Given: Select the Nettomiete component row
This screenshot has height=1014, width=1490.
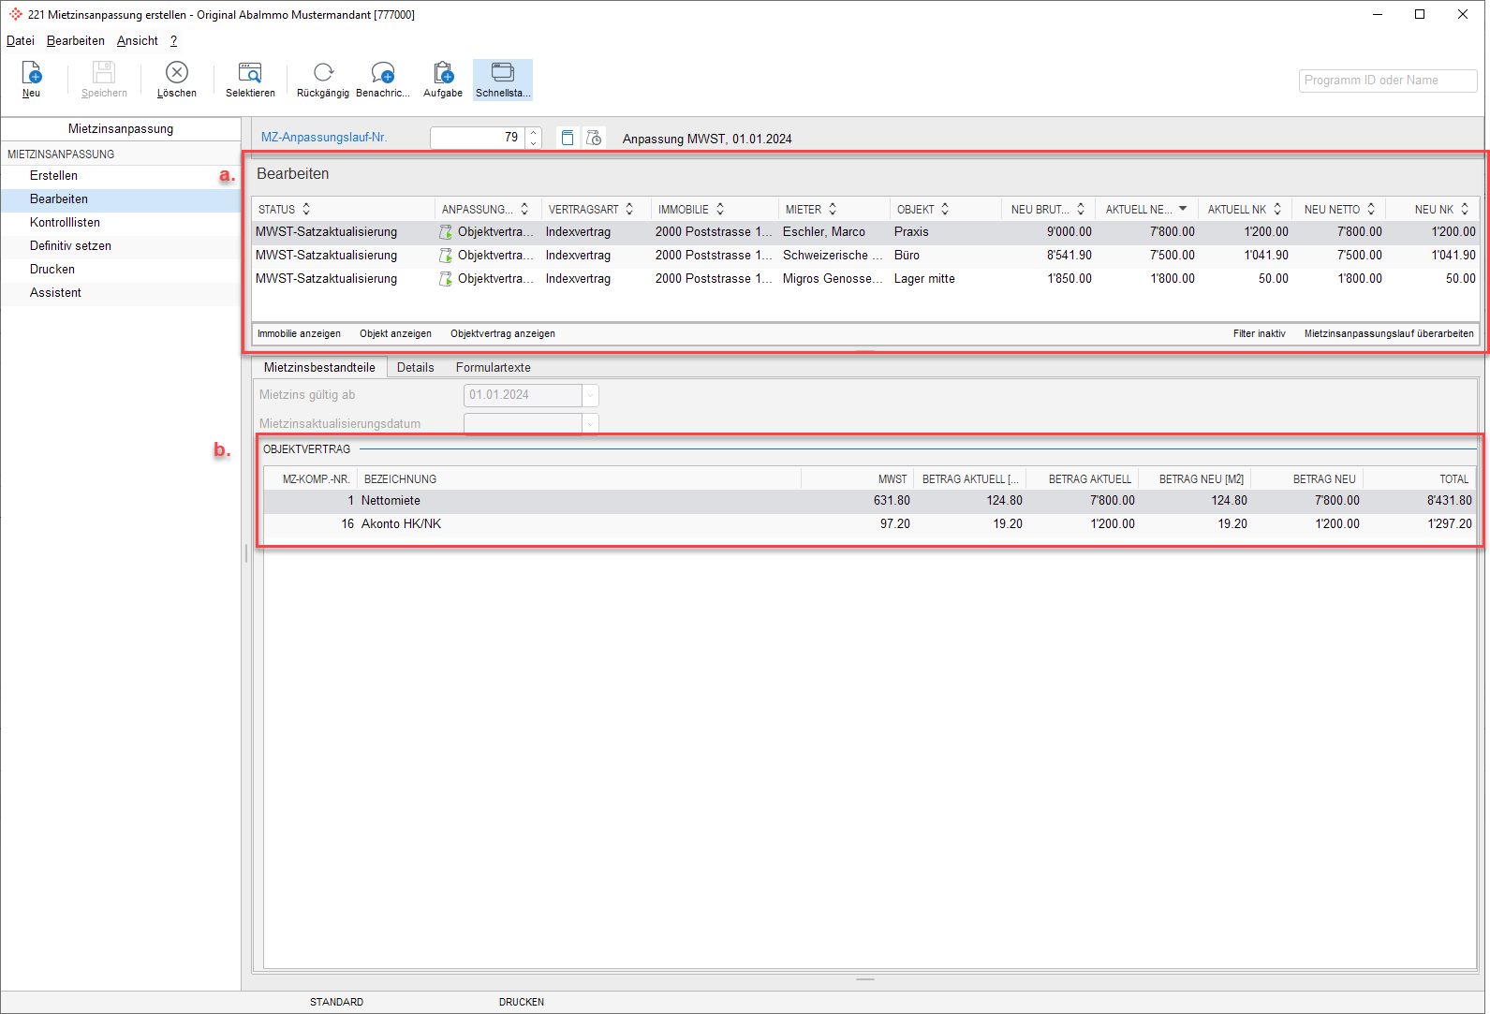Looking at the screenshot, I should point(869,501).
